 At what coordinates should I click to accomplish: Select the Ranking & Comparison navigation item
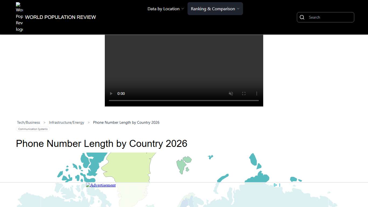point(213,9)
